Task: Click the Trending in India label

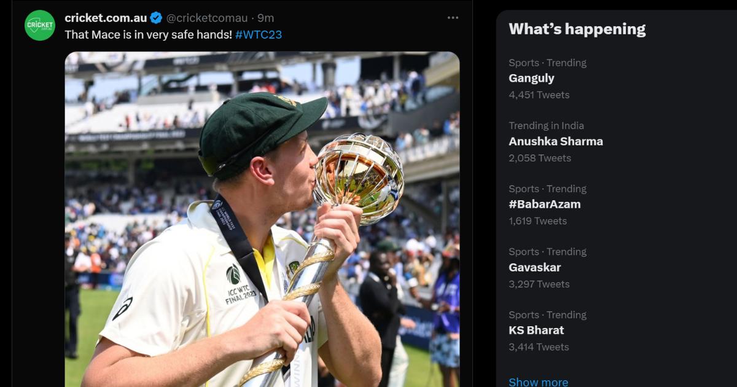Action: coord(546,125)
